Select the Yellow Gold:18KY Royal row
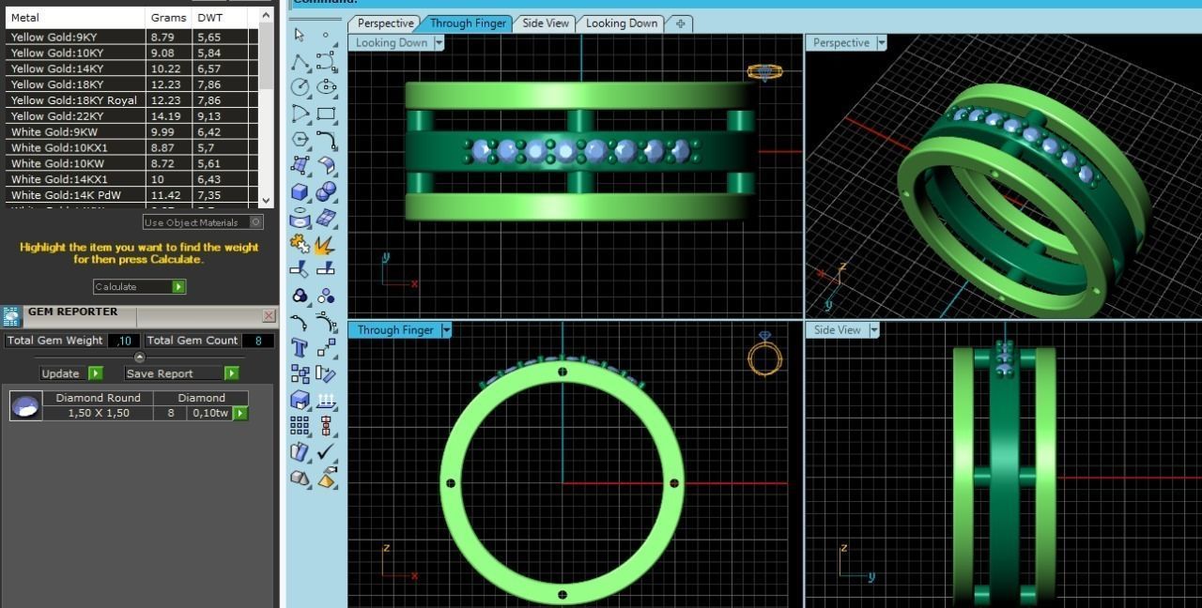Viewport: 1202px width, 608px height. tap(131, 100)
